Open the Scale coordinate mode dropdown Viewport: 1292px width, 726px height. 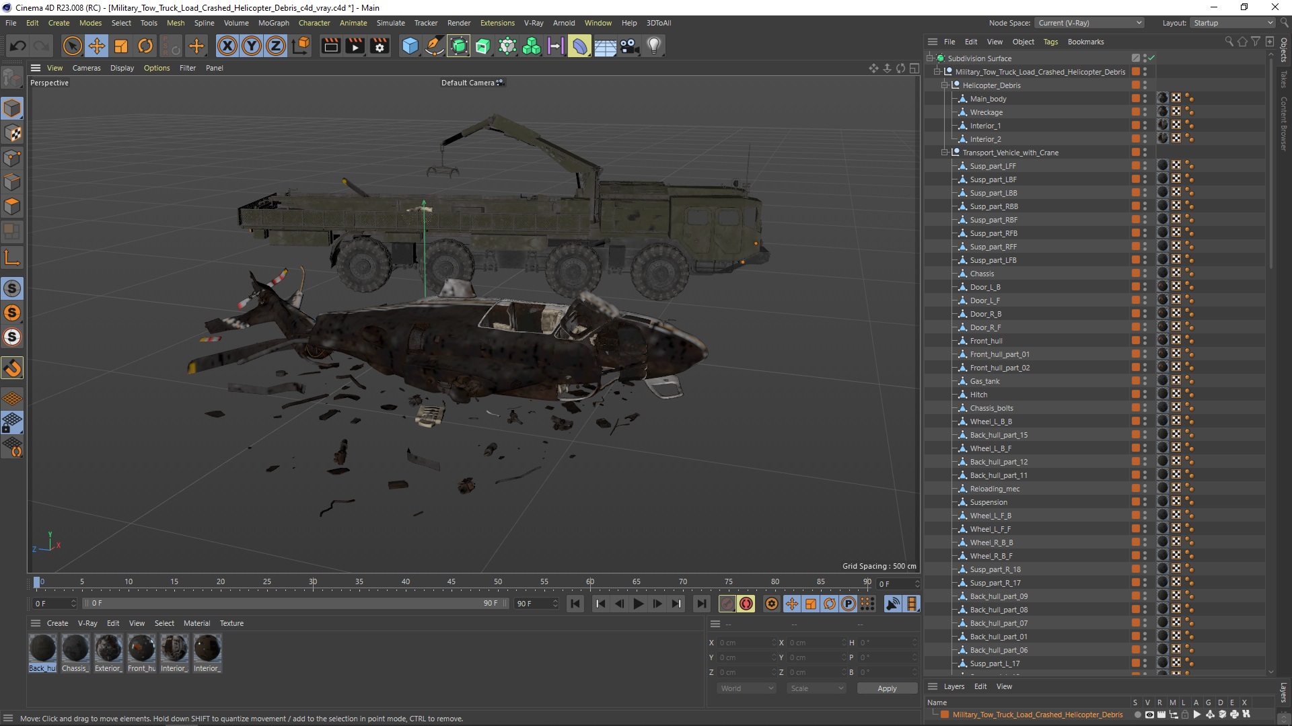pyautogui.click(x=816, y=688)
